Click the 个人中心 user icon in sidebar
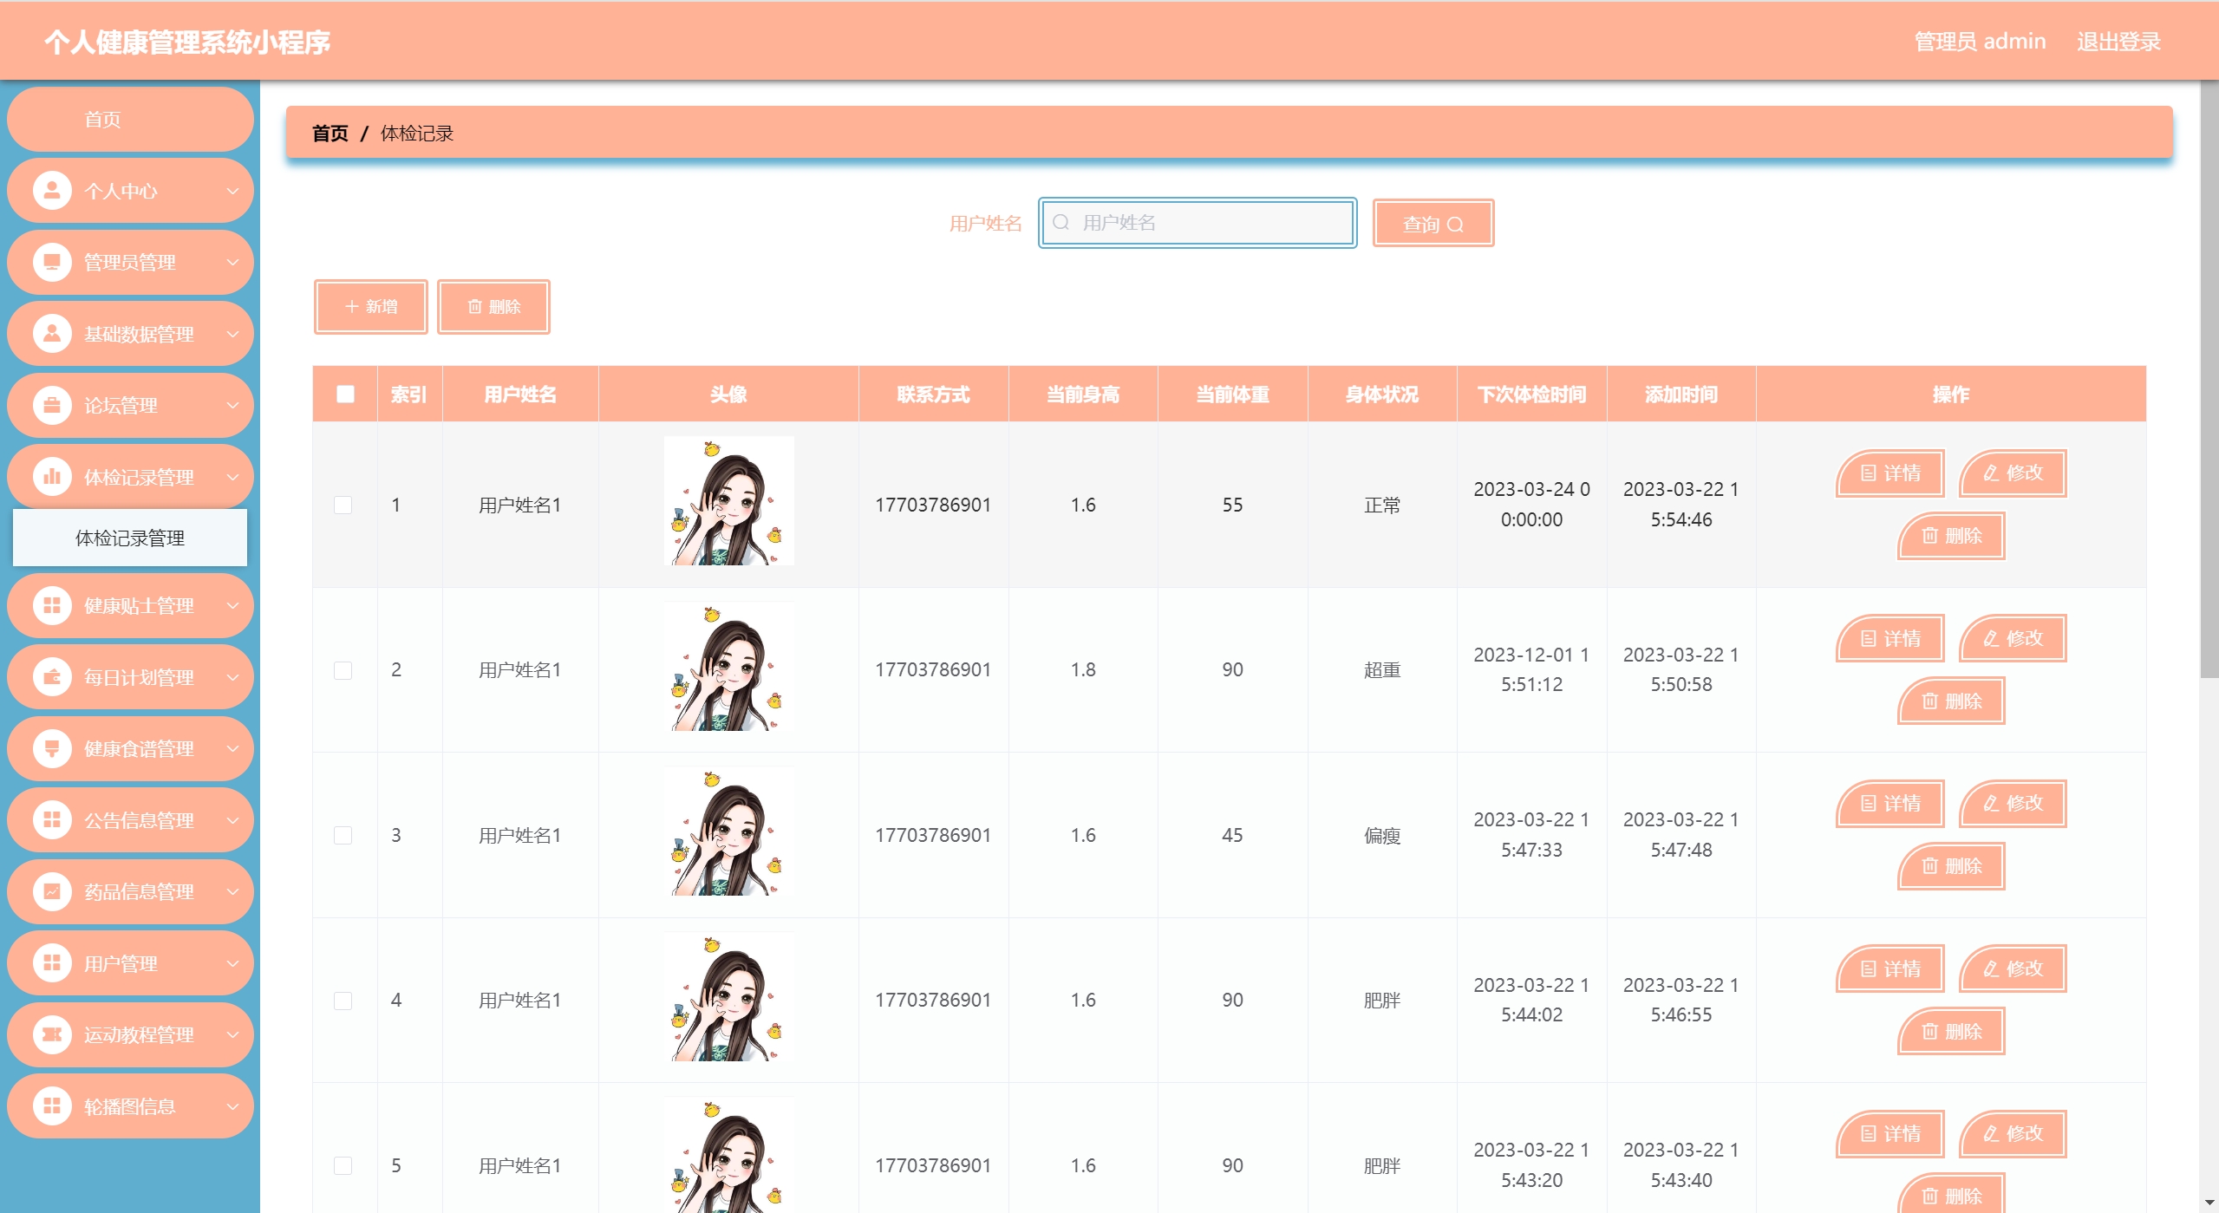This screenshot has height=1213, width=2219. pos(52,190)
